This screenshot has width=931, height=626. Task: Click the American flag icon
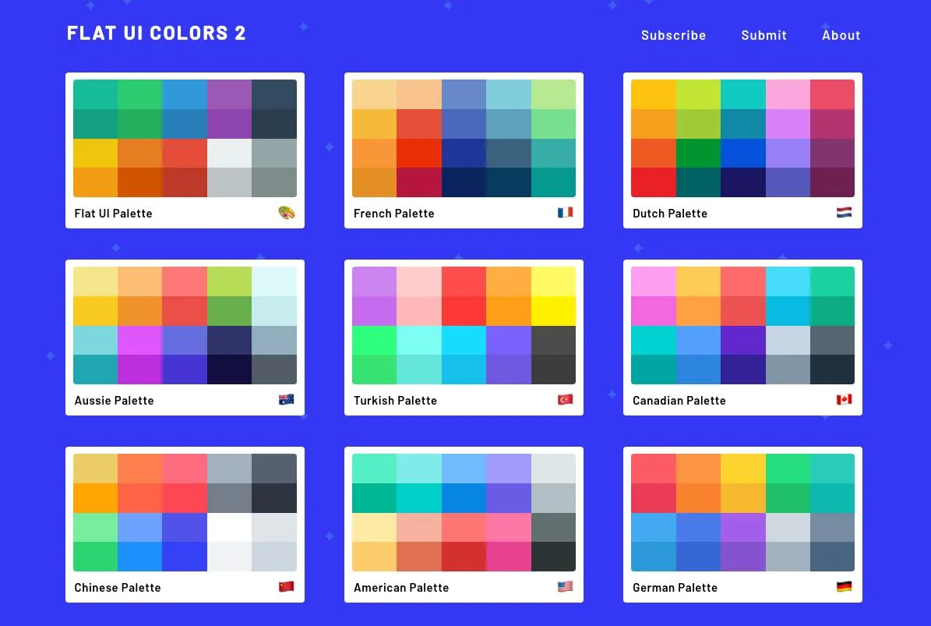point(566,586)
